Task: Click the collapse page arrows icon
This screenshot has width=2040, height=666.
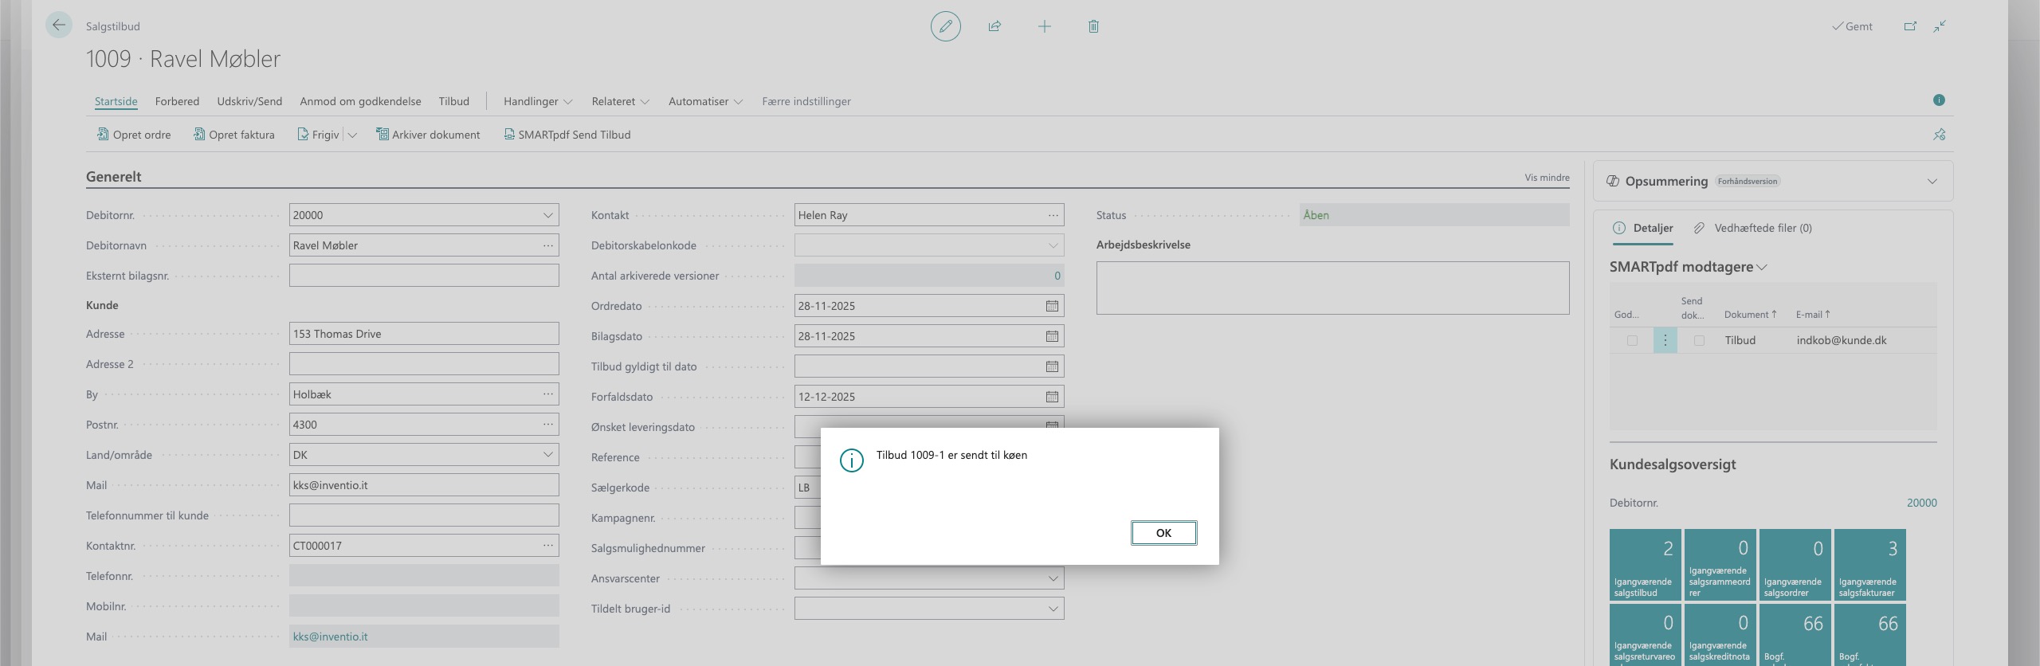Action: tap(1940, 26)
